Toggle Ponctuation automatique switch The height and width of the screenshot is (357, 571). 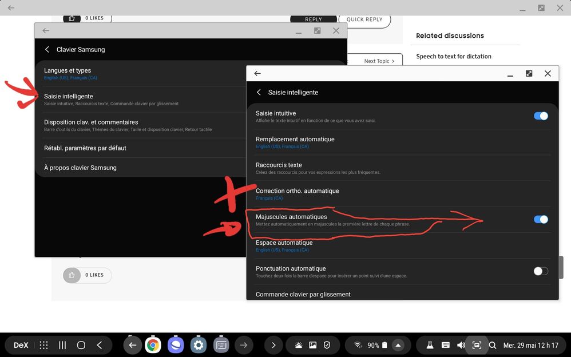pyautogui.click(x=541, y=271)
